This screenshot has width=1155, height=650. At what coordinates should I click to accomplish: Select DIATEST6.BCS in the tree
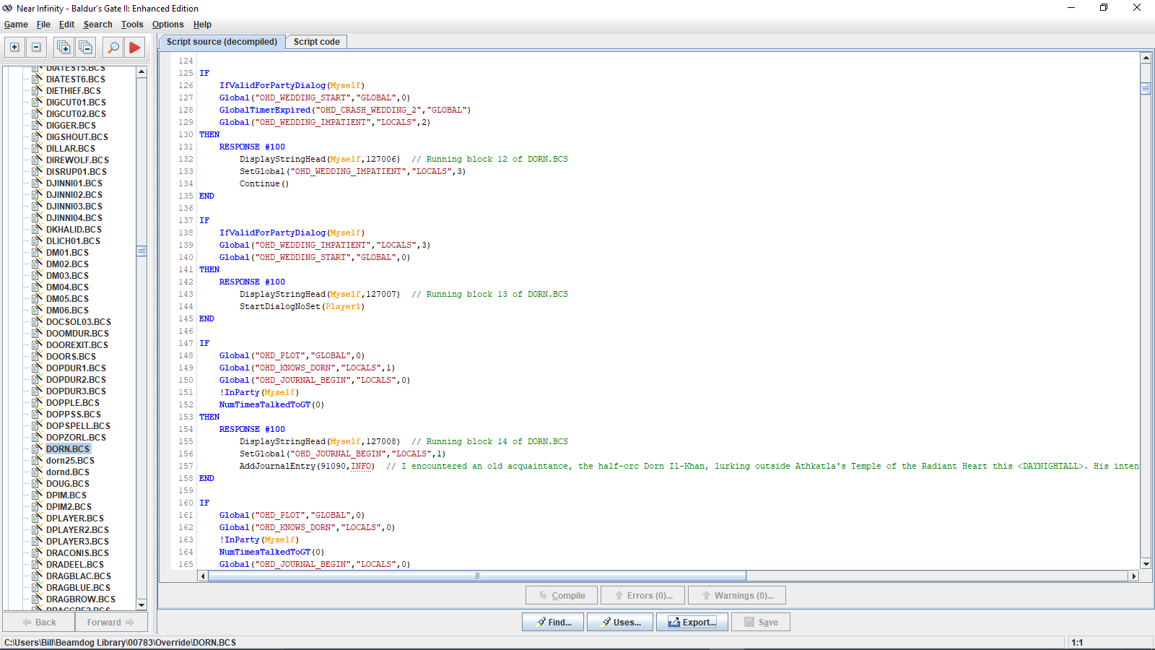point(76,79)
